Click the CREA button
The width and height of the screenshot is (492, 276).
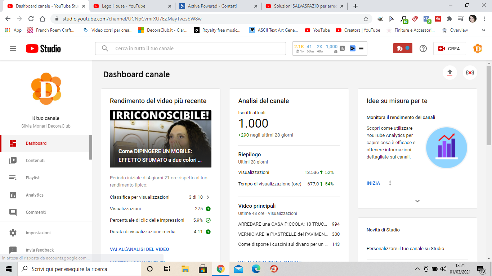point(449,49)
